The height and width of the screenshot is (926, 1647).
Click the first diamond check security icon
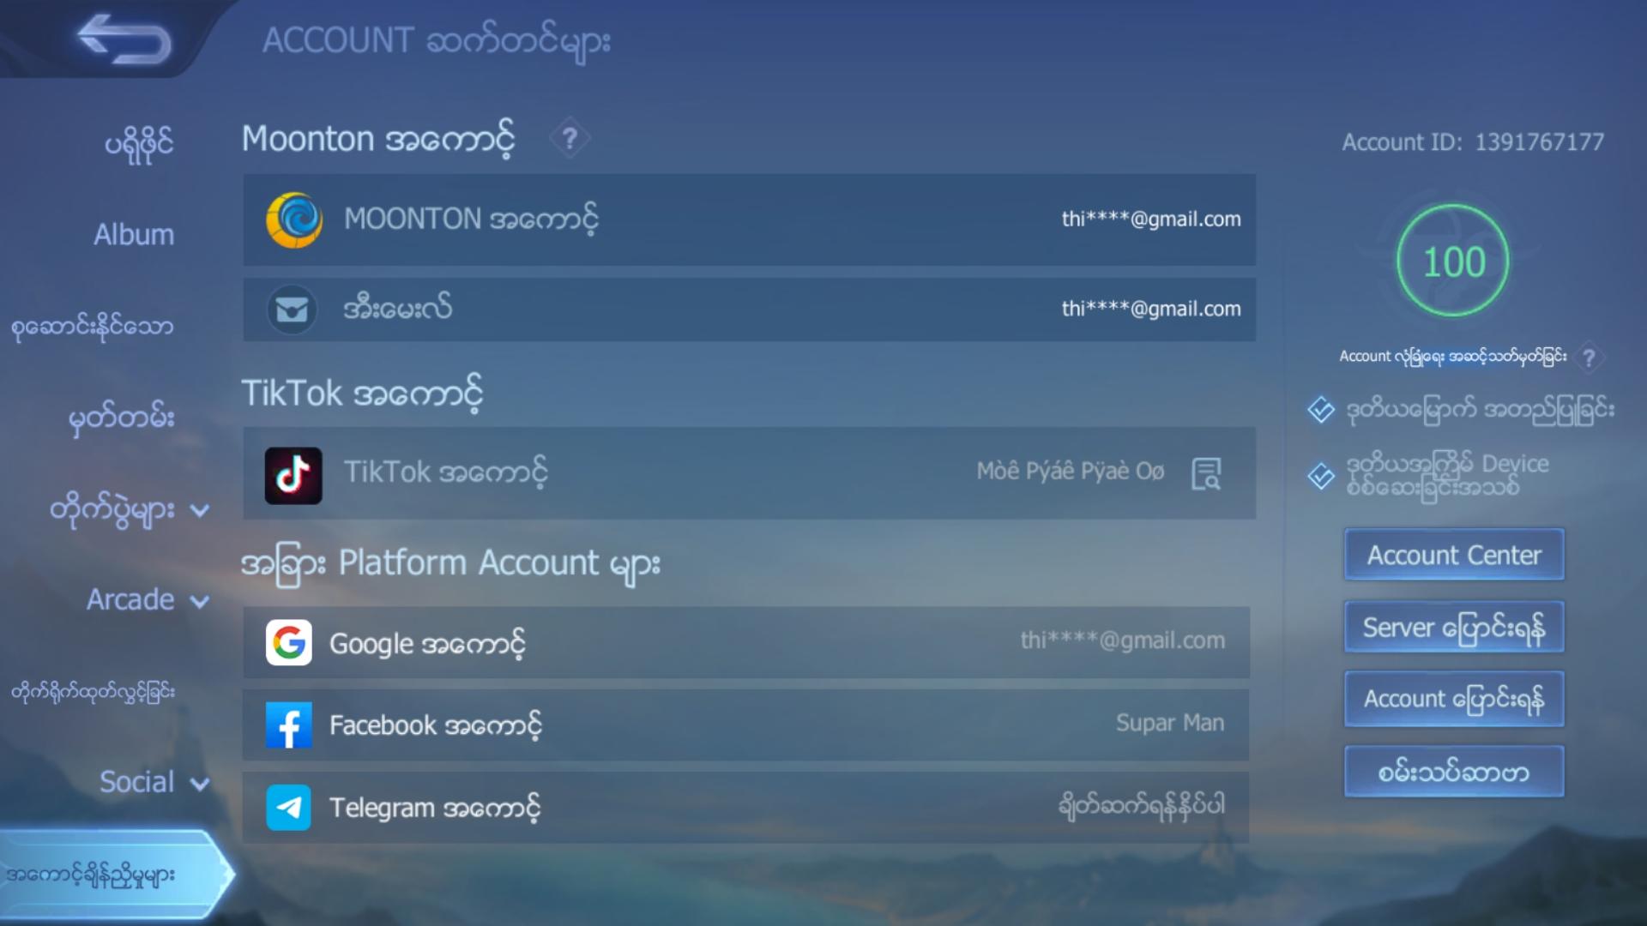click(x=1321, y=410)
